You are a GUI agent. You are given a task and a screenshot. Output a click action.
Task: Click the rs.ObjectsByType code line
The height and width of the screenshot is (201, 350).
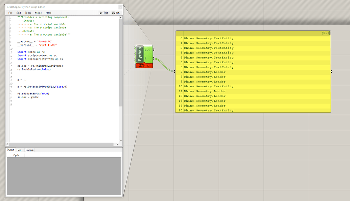point(42,87)
